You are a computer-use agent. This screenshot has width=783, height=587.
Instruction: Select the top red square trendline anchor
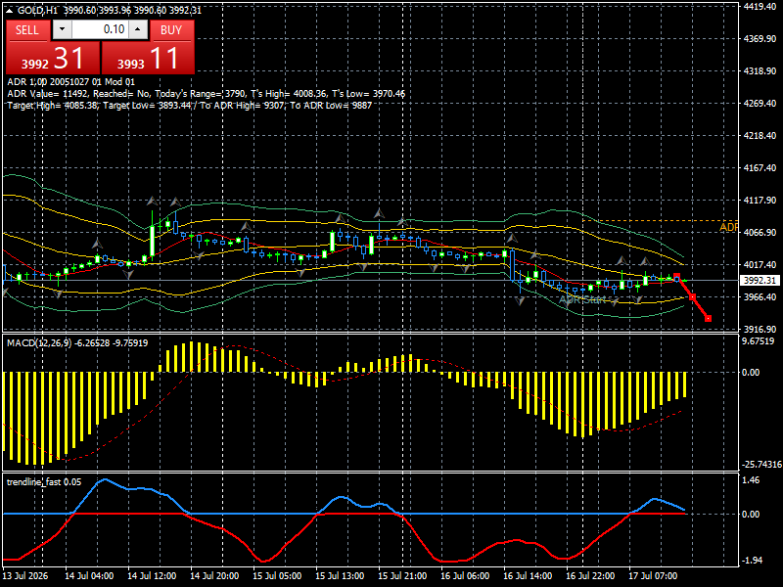[676, 277]
